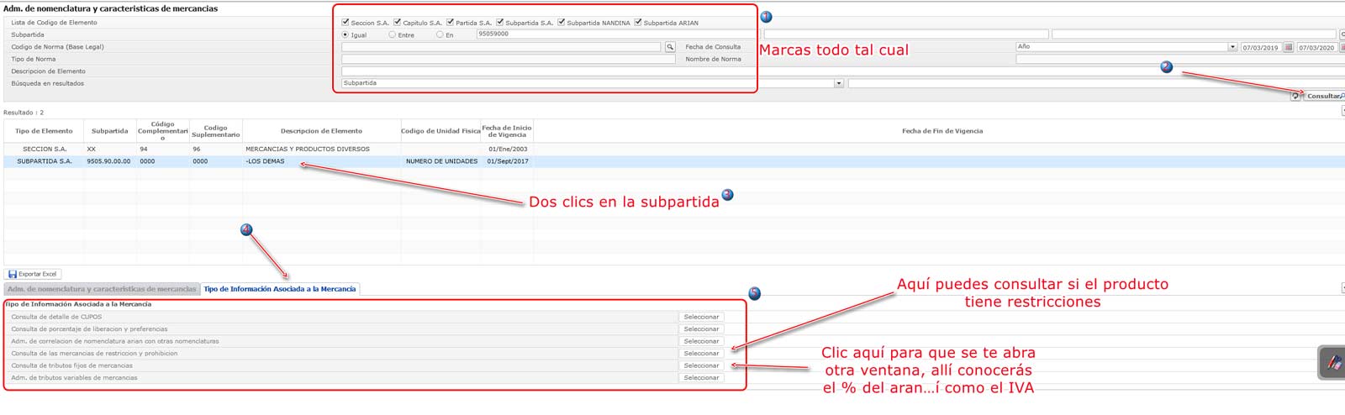Toggle the Subpartida NANDINA checkbox

point(562,22)
